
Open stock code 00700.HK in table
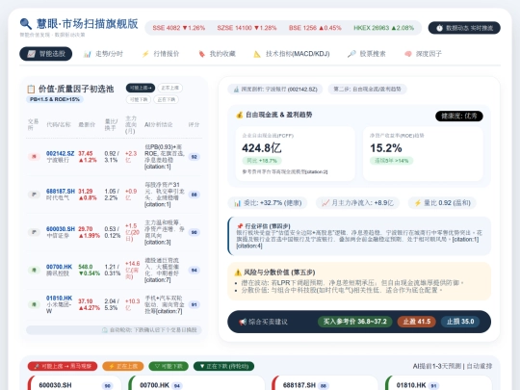click(x=59, y=267)
